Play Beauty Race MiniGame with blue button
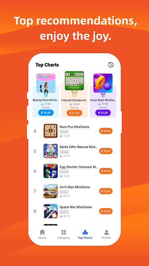 (46, 113)
